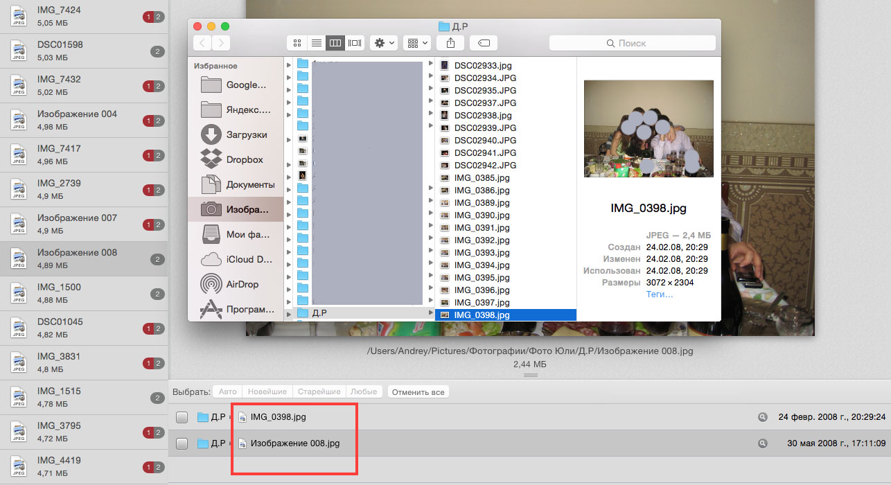The image size is (891, 485).
Task: Select DSC02942.JPG in Finder file list
Action: click(506, 165)
